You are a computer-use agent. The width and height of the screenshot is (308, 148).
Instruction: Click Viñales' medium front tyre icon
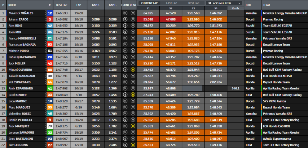125,13
